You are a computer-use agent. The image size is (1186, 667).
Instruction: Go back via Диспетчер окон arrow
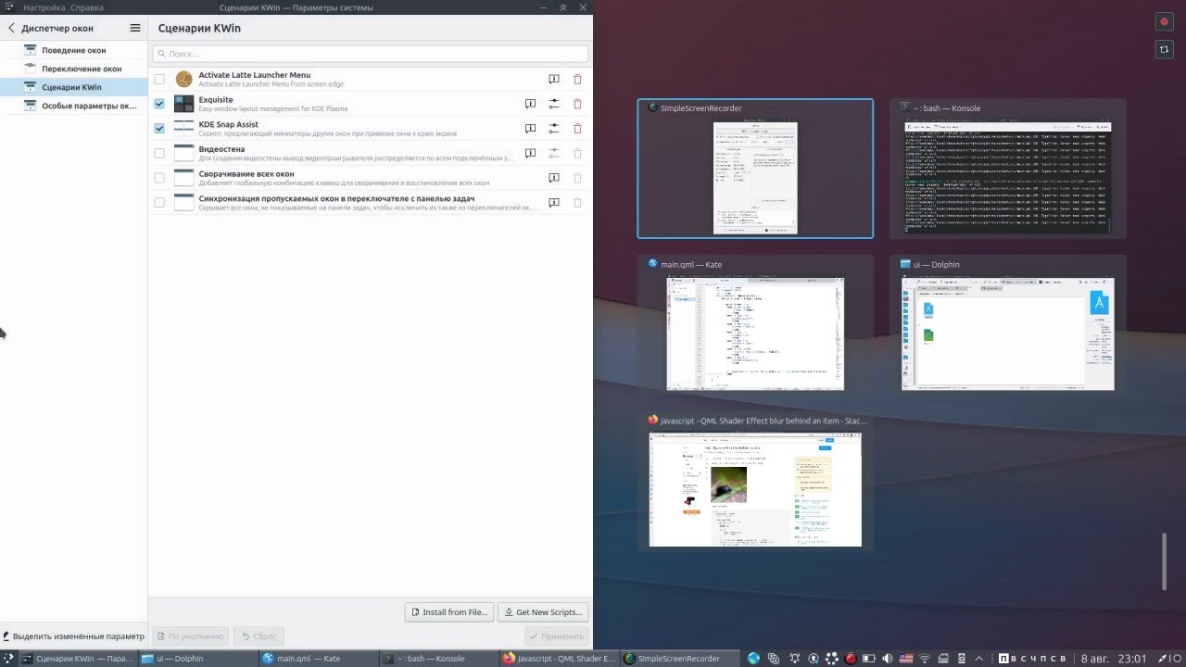click(11, 29)
